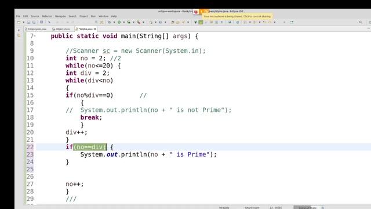371x209 pixels.
Task: Open the Project menu
Action: (83, 16)
